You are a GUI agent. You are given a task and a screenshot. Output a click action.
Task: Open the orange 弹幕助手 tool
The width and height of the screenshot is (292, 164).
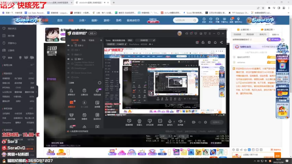point(71,104)
